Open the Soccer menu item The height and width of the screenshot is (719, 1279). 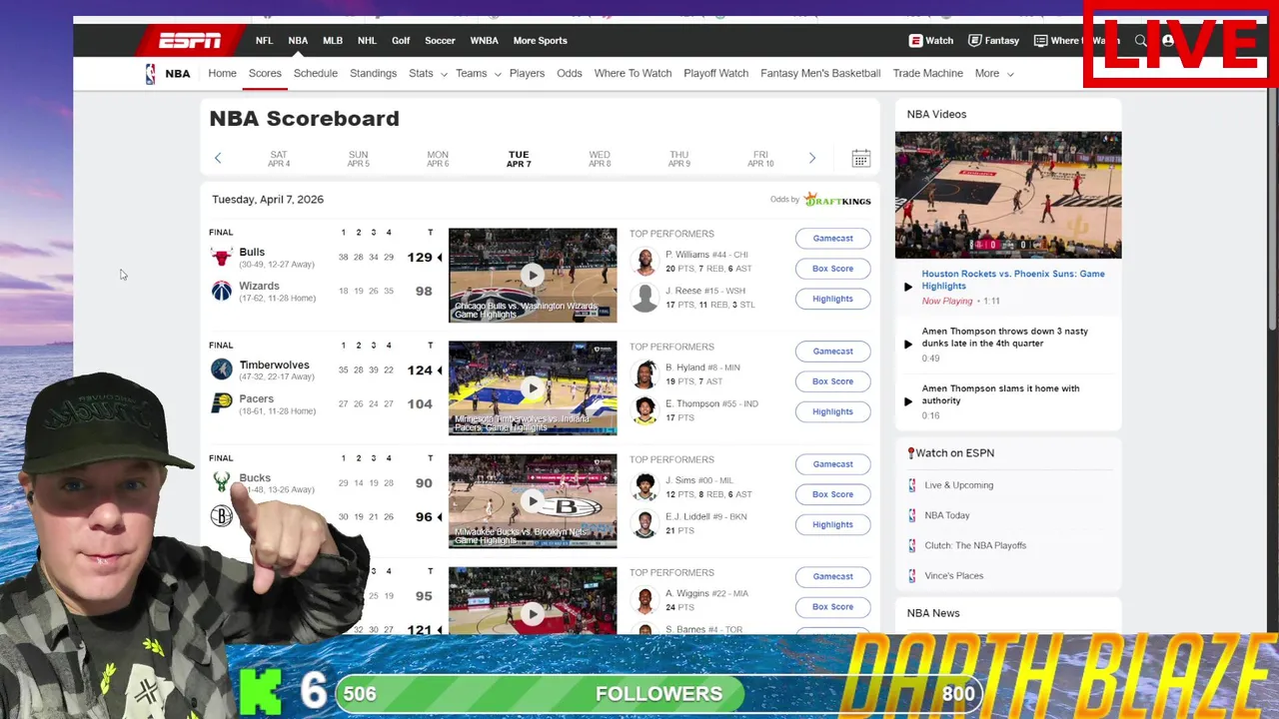click(440, 41)
